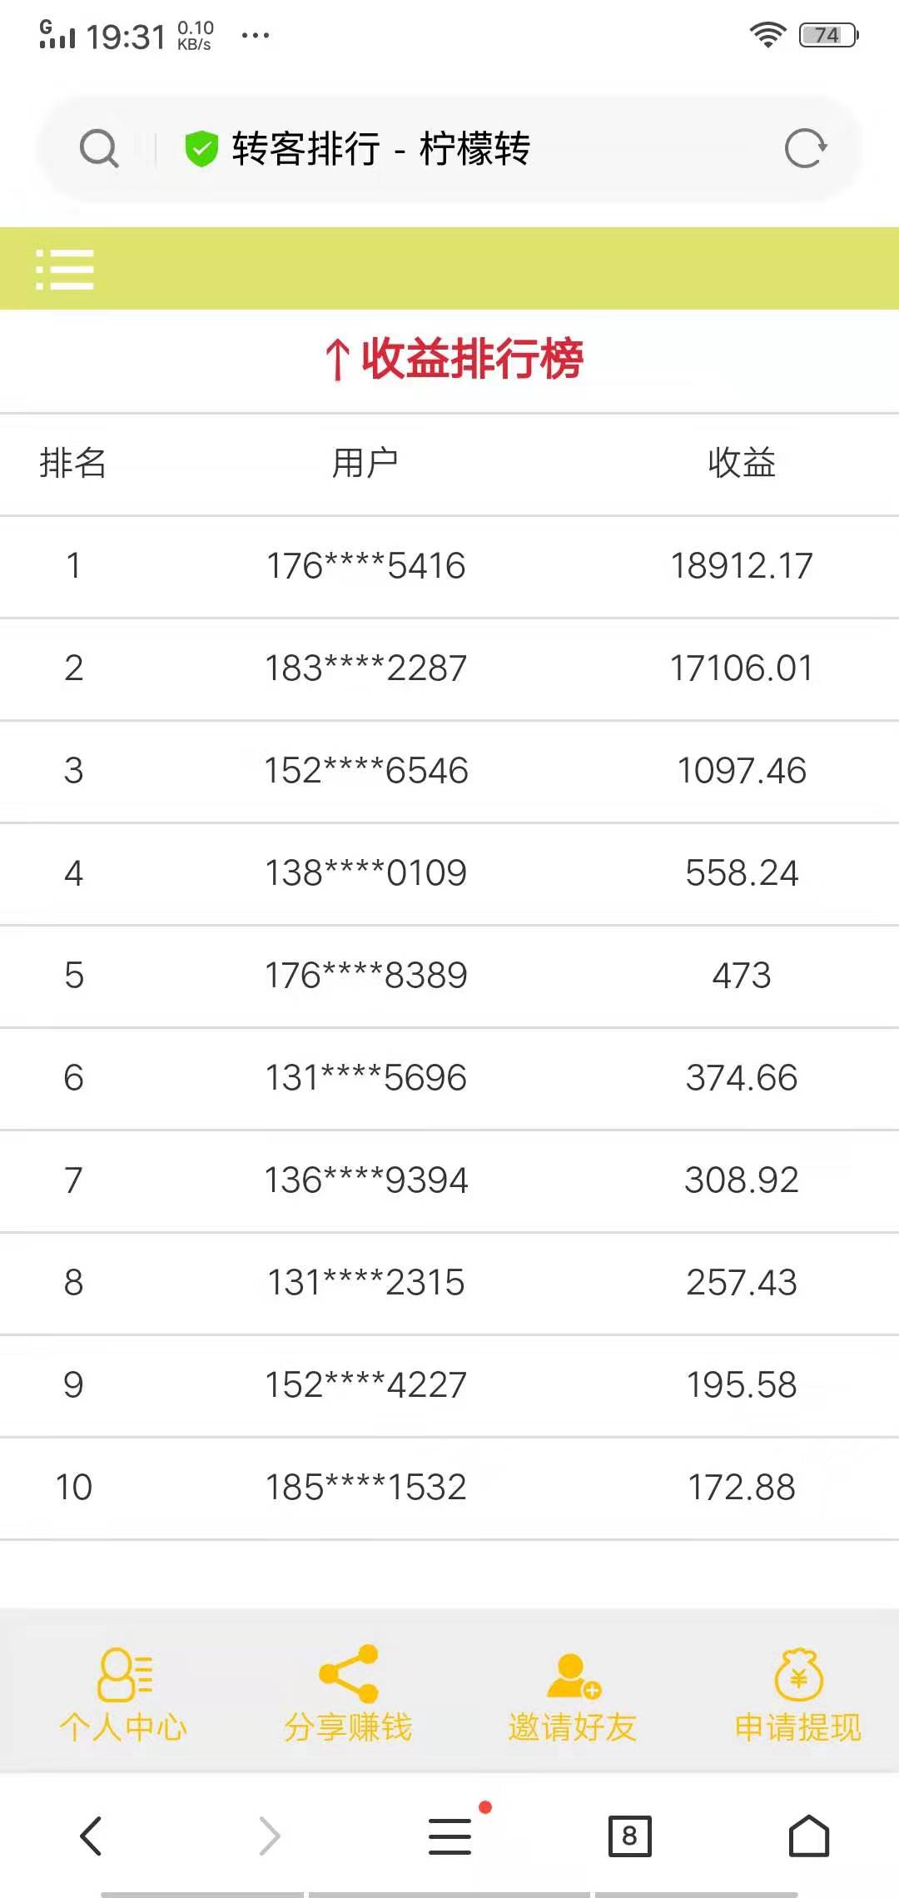This screenshot has height=1898, width=899.
Task: Tap 申请提现 tab
Action: pyautogui.click(x=797, y=1695)
